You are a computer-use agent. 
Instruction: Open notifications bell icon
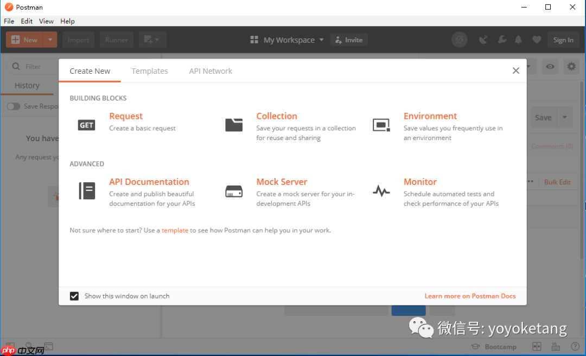(x=518, y=40)
